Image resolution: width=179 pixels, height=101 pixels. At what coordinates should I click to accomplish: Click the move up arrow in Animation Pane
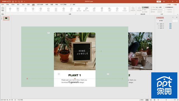pos(174,21)
